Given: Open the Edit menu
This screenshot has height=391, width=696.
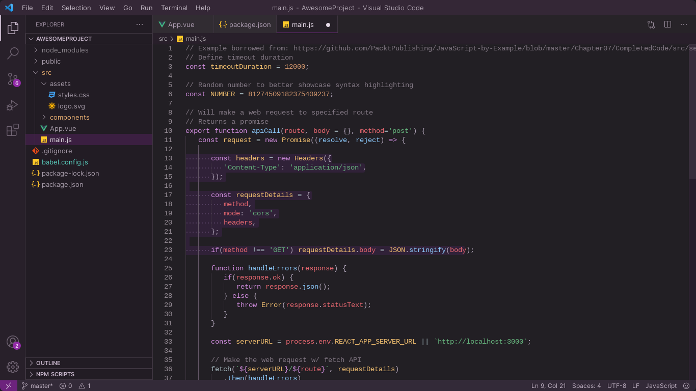Looking at the screenshot, I should (x=47, y=8).
